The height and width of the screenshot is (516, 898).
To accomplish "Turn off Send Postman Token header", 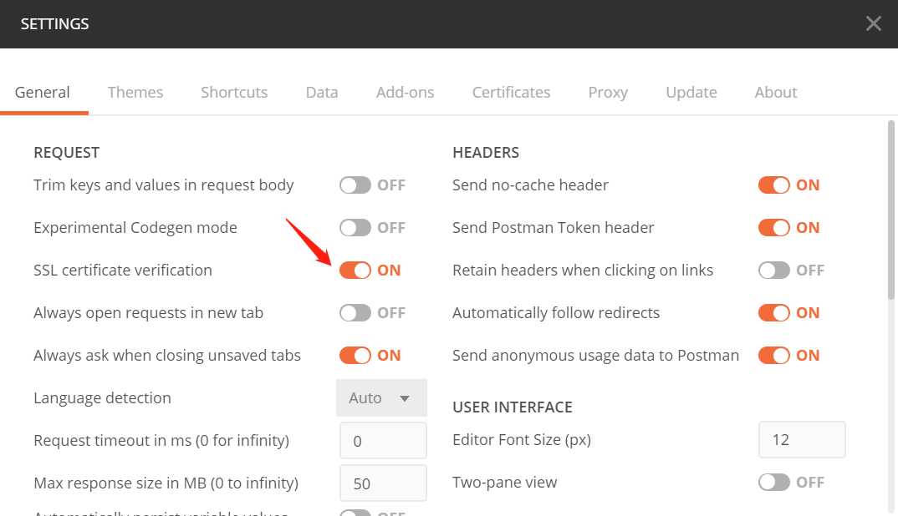I will pyautogui.click(x=773, y=228).
